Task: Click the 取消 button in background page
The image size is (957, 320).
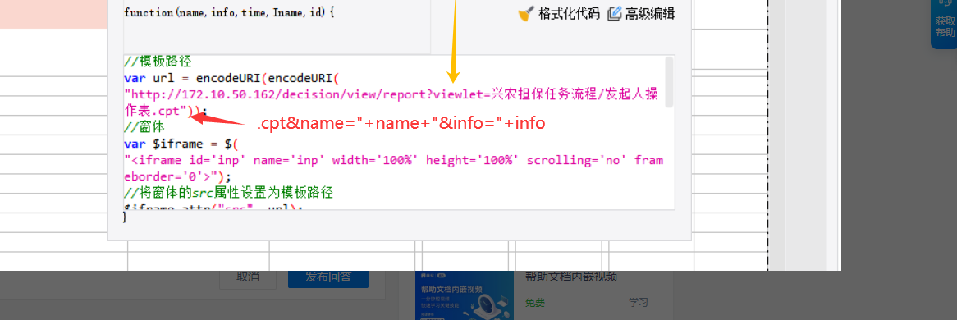Action: click(x=247, y=277)
